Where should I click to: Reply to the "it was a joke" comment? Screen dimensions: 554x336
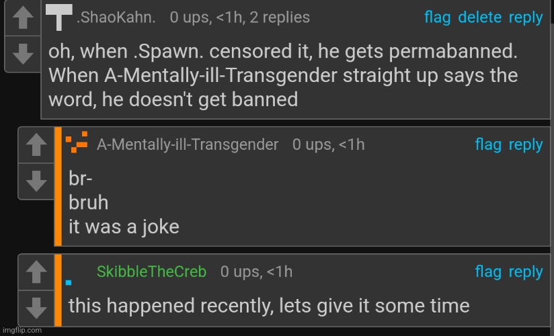click(x=525, y=144)
